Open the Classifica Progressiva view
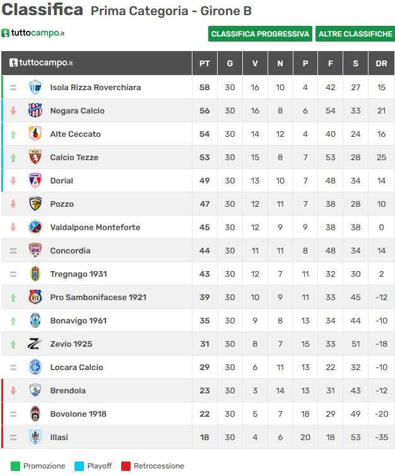This screenshot has height=476, width=395. (260, 34)
